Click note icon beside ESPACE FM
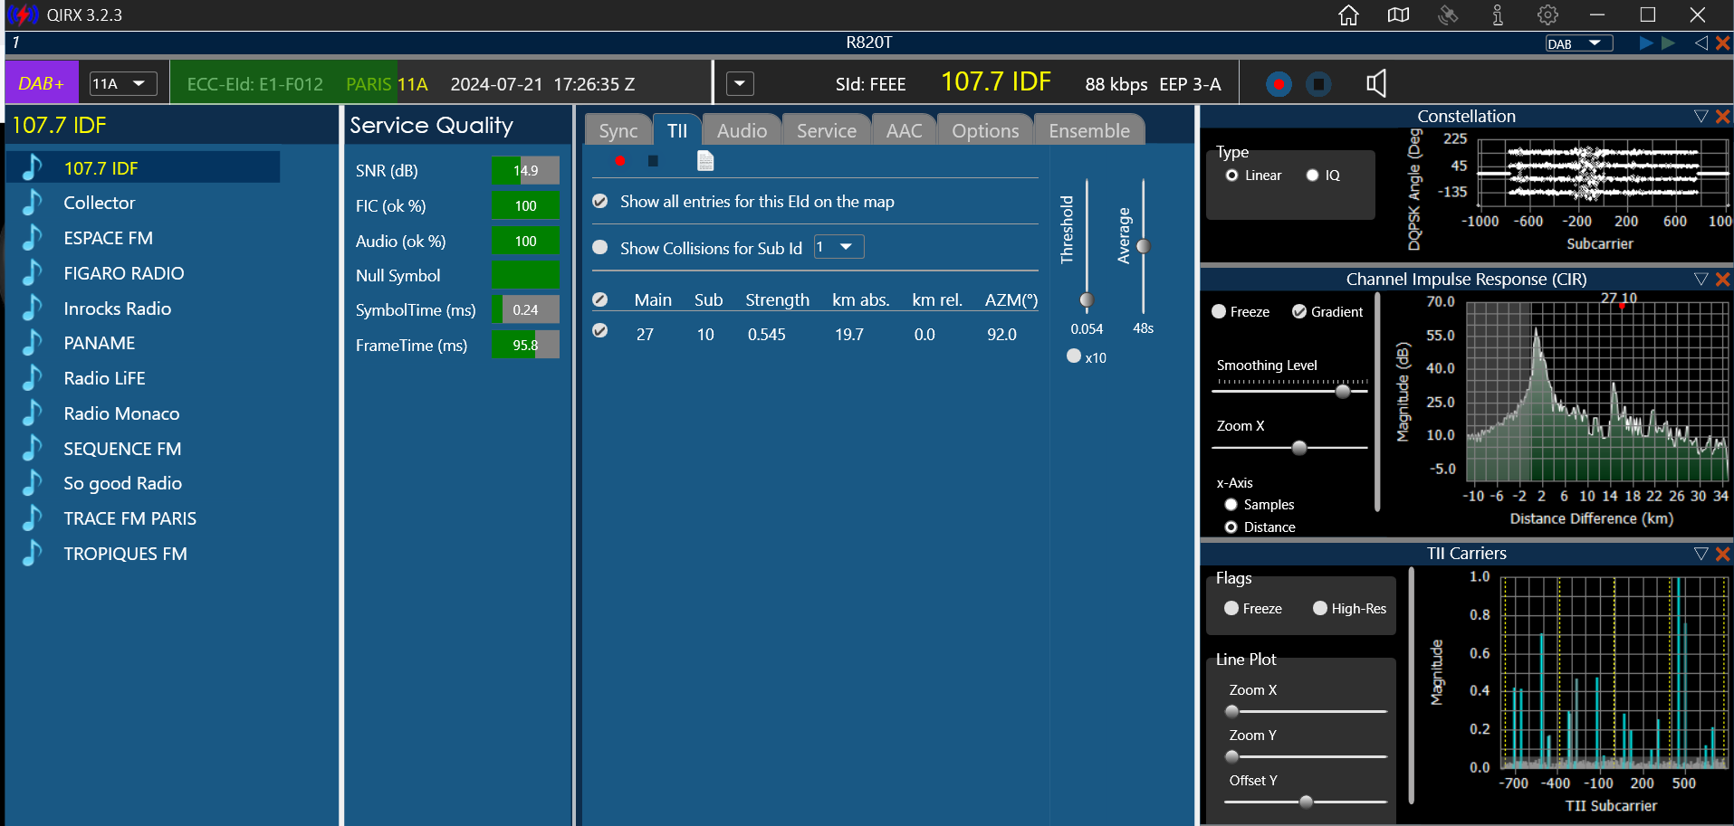Screen dimensions: 1734x826 point(33,238)
